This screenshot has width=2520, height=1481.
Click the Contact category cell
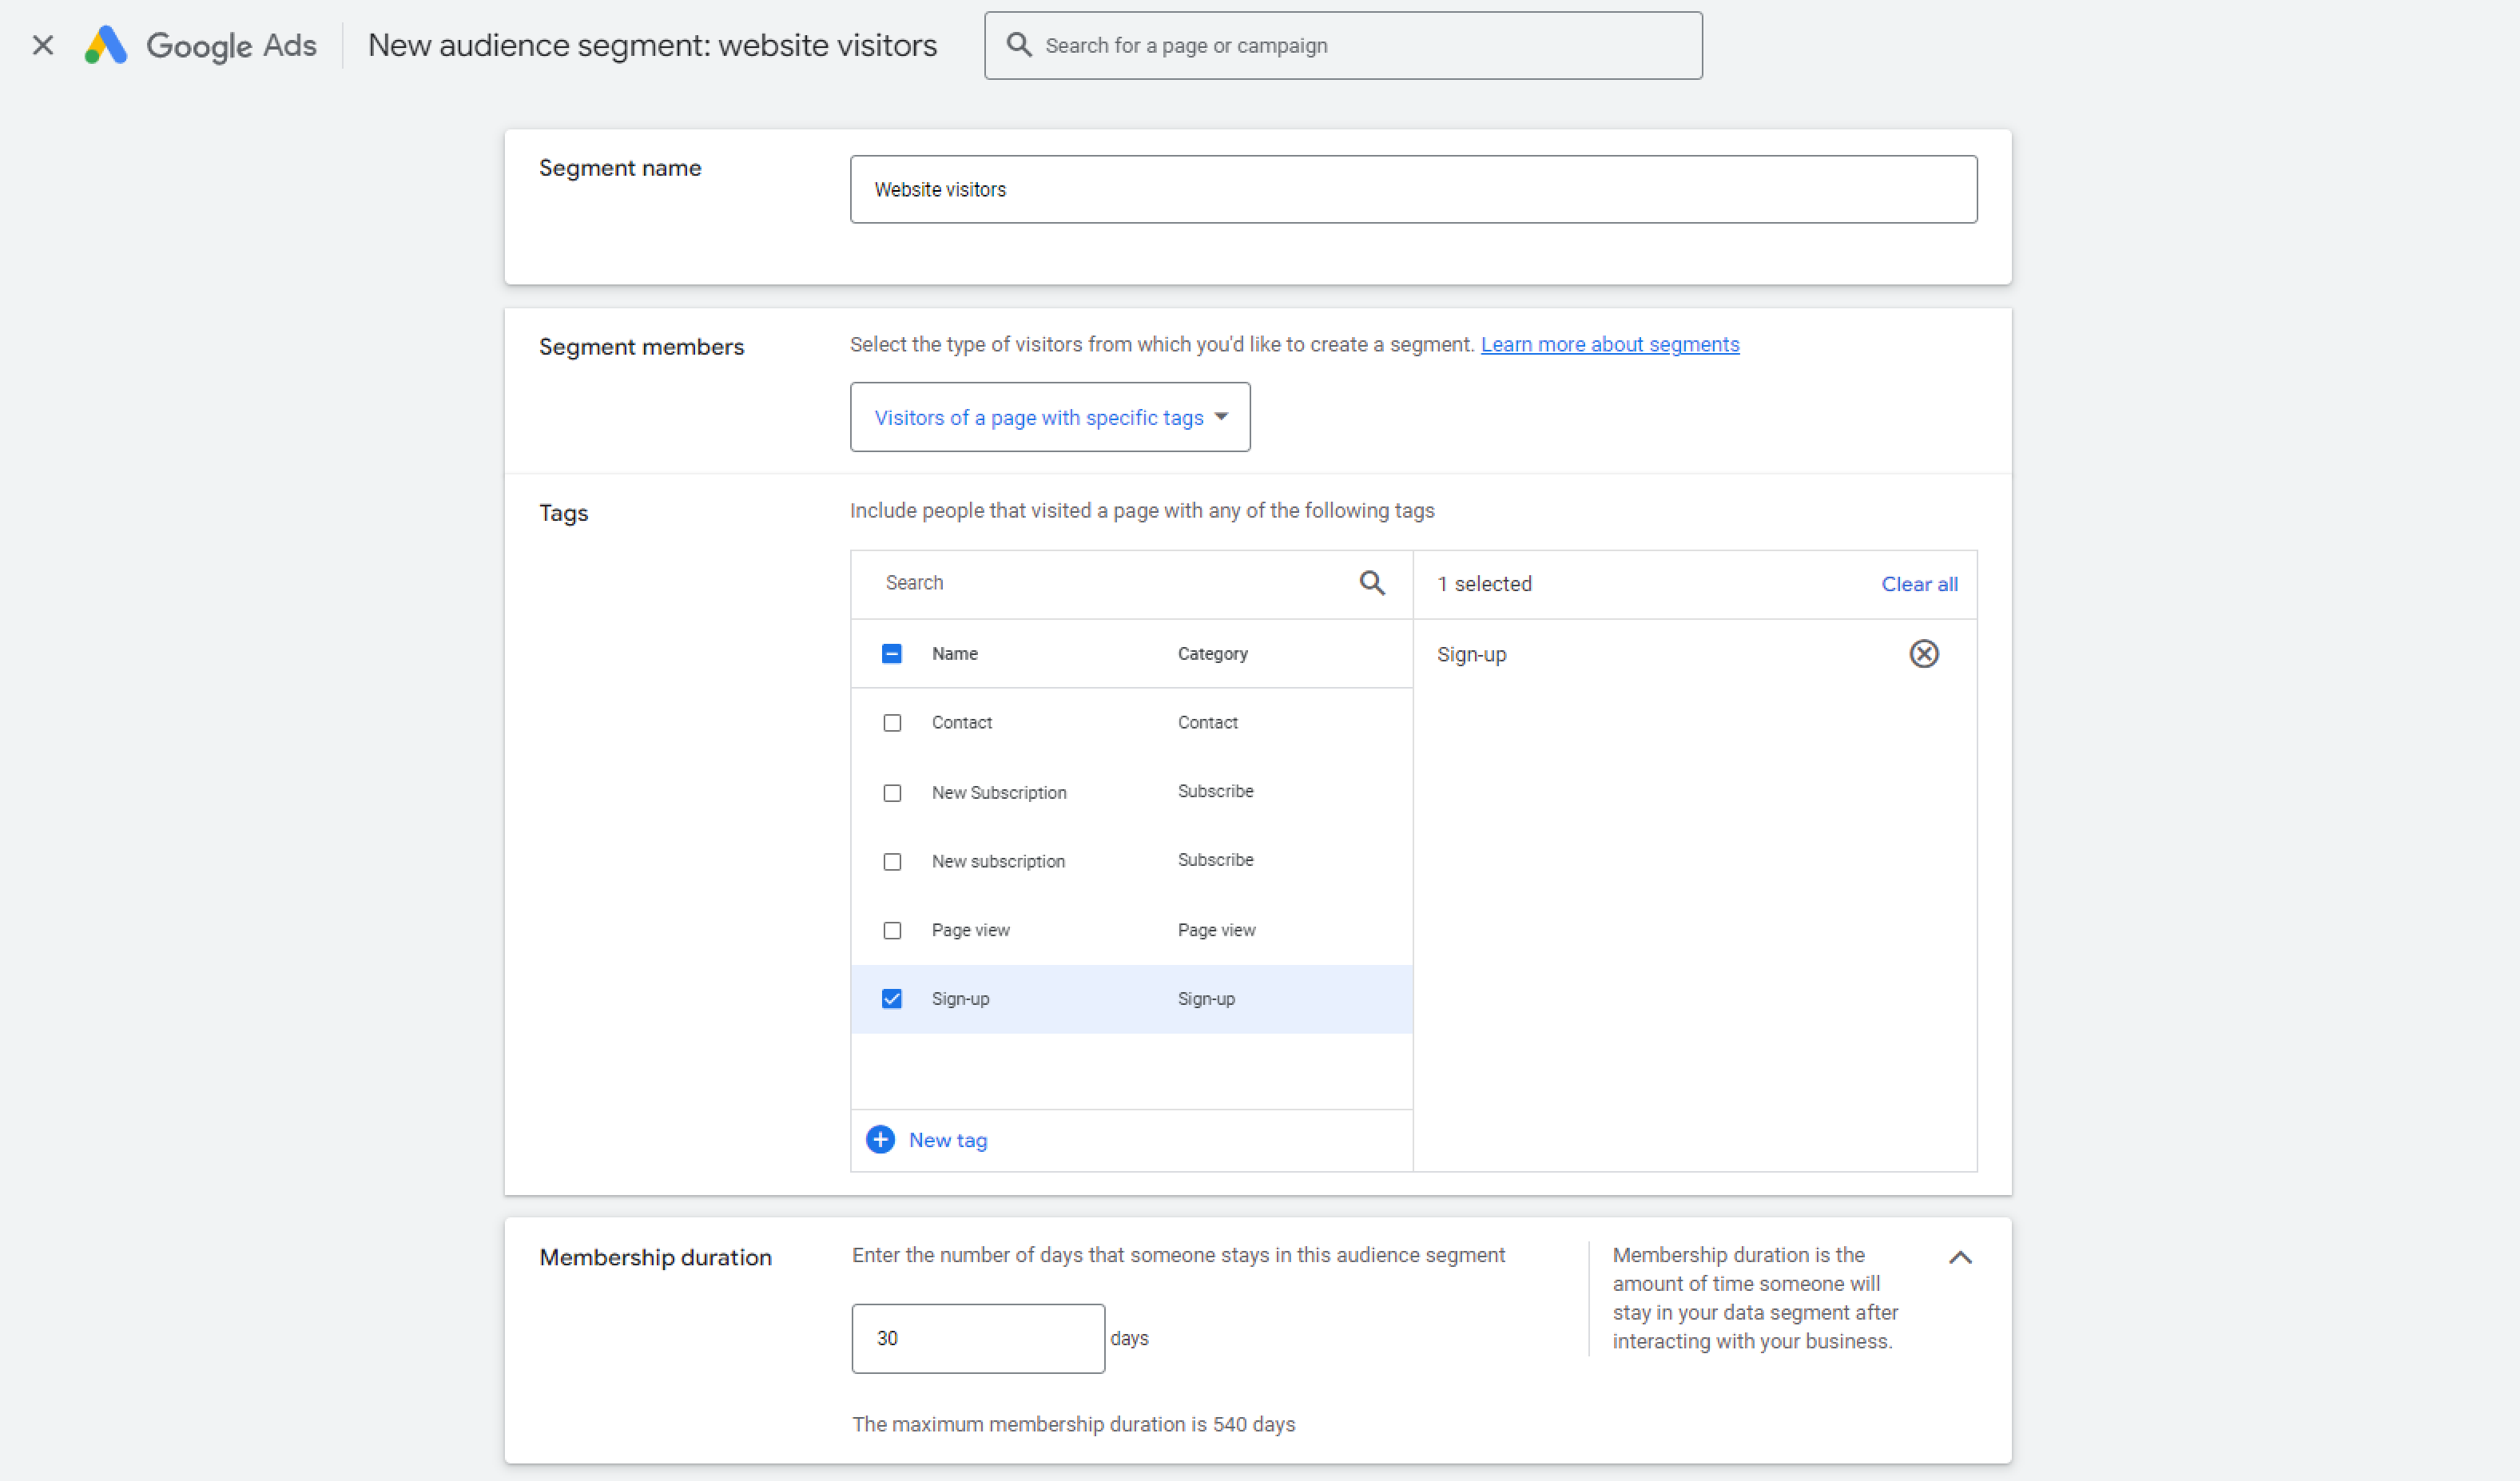pos(1208,723)
